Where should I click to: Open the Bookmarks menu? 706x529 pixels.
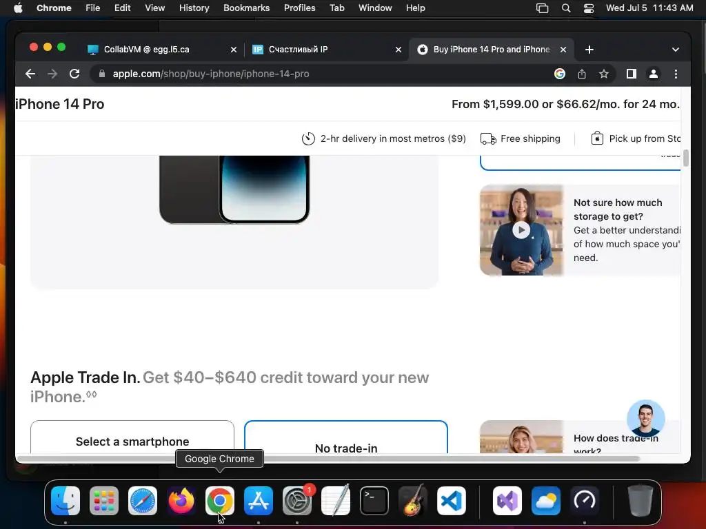(246, 8)
